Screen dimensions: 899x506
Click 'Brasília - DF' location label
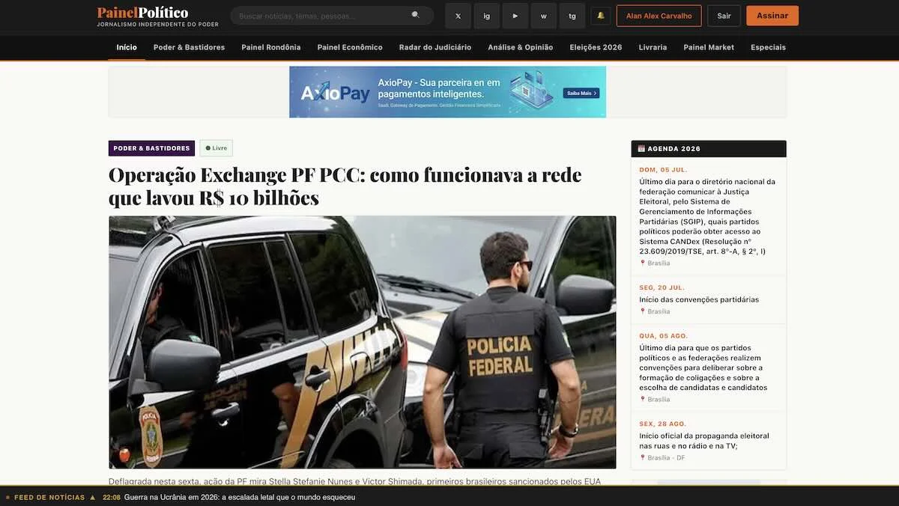pyautogui.click(x=666, y=457)
